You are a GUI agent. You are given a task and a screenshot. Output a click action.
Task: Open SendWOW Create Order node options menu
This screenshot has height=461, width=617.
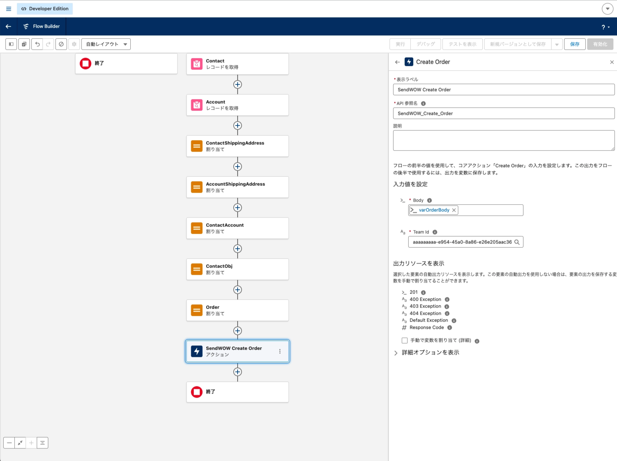coord(280,351)
